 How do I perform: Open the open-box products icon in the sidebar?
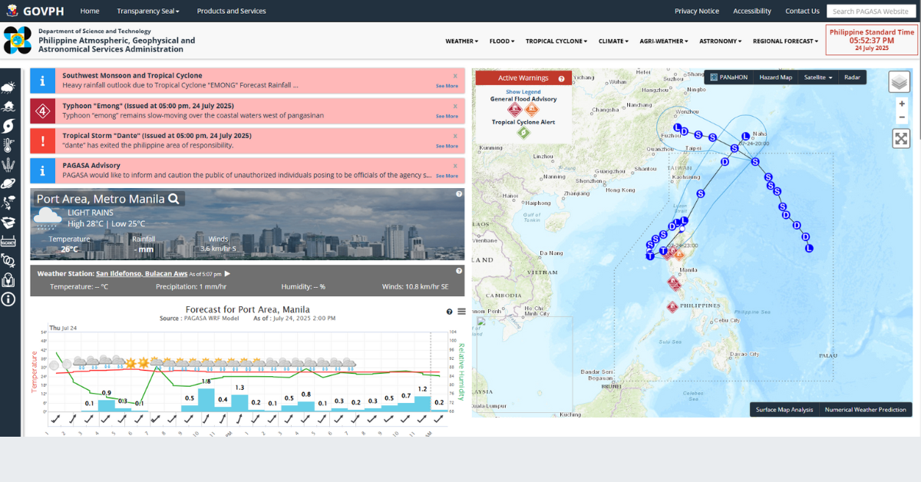(10, 223)
